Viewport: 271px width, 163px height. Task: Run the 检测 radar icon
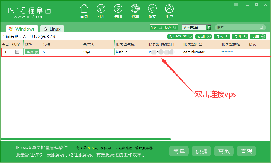click(135, 11)
